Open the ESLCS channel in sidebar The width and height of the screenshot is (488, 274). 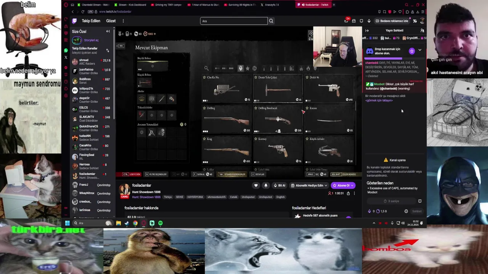[x=91, y=109]
